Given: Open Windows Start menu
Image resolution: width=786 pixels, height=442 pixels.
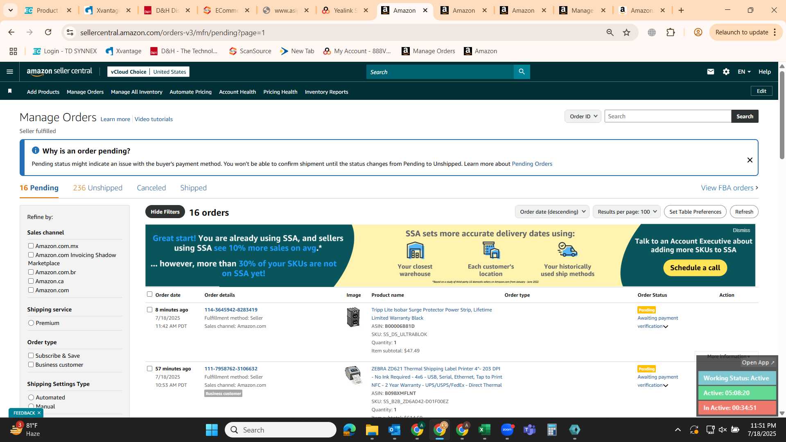Looking at the screenshot, I should click(x=212, y=430).
